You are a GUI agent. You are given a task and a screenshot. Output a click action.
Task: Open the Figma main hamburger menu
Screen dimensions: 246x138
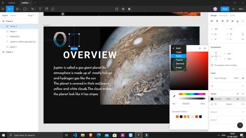click(x=3, y=9)
